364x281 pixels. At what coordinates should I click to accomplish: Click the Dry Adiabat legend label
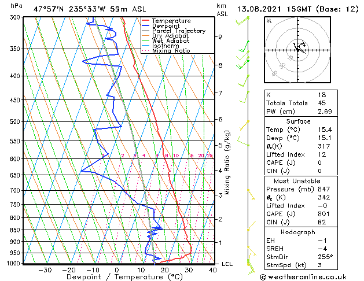click(x=170, y=36)
